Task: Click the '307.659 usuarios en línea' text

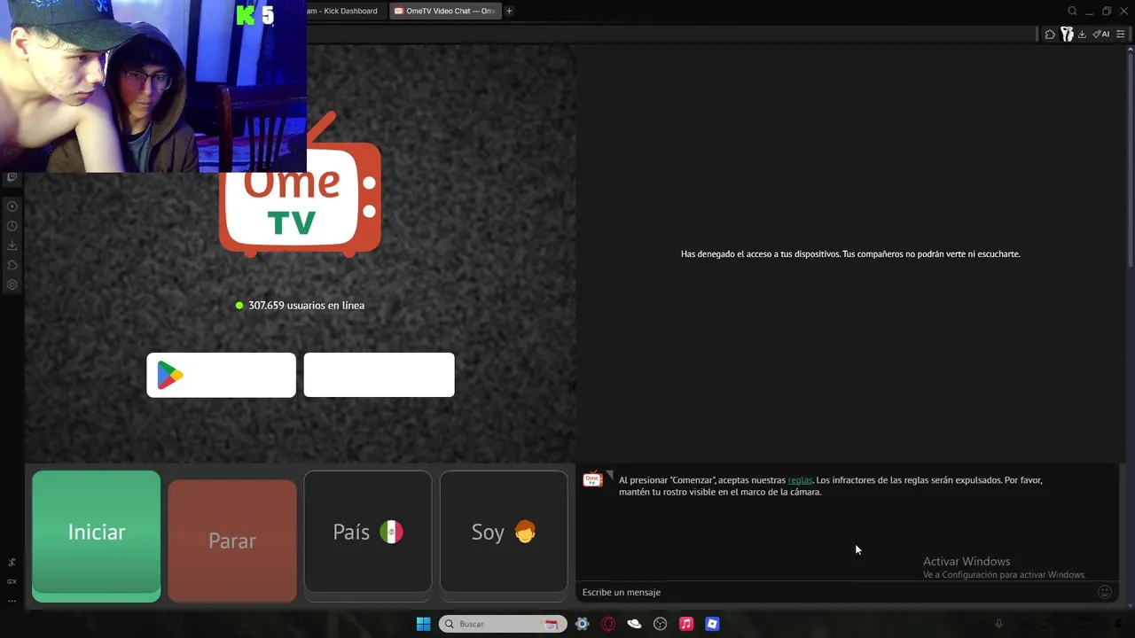Action: pos(306,305)
